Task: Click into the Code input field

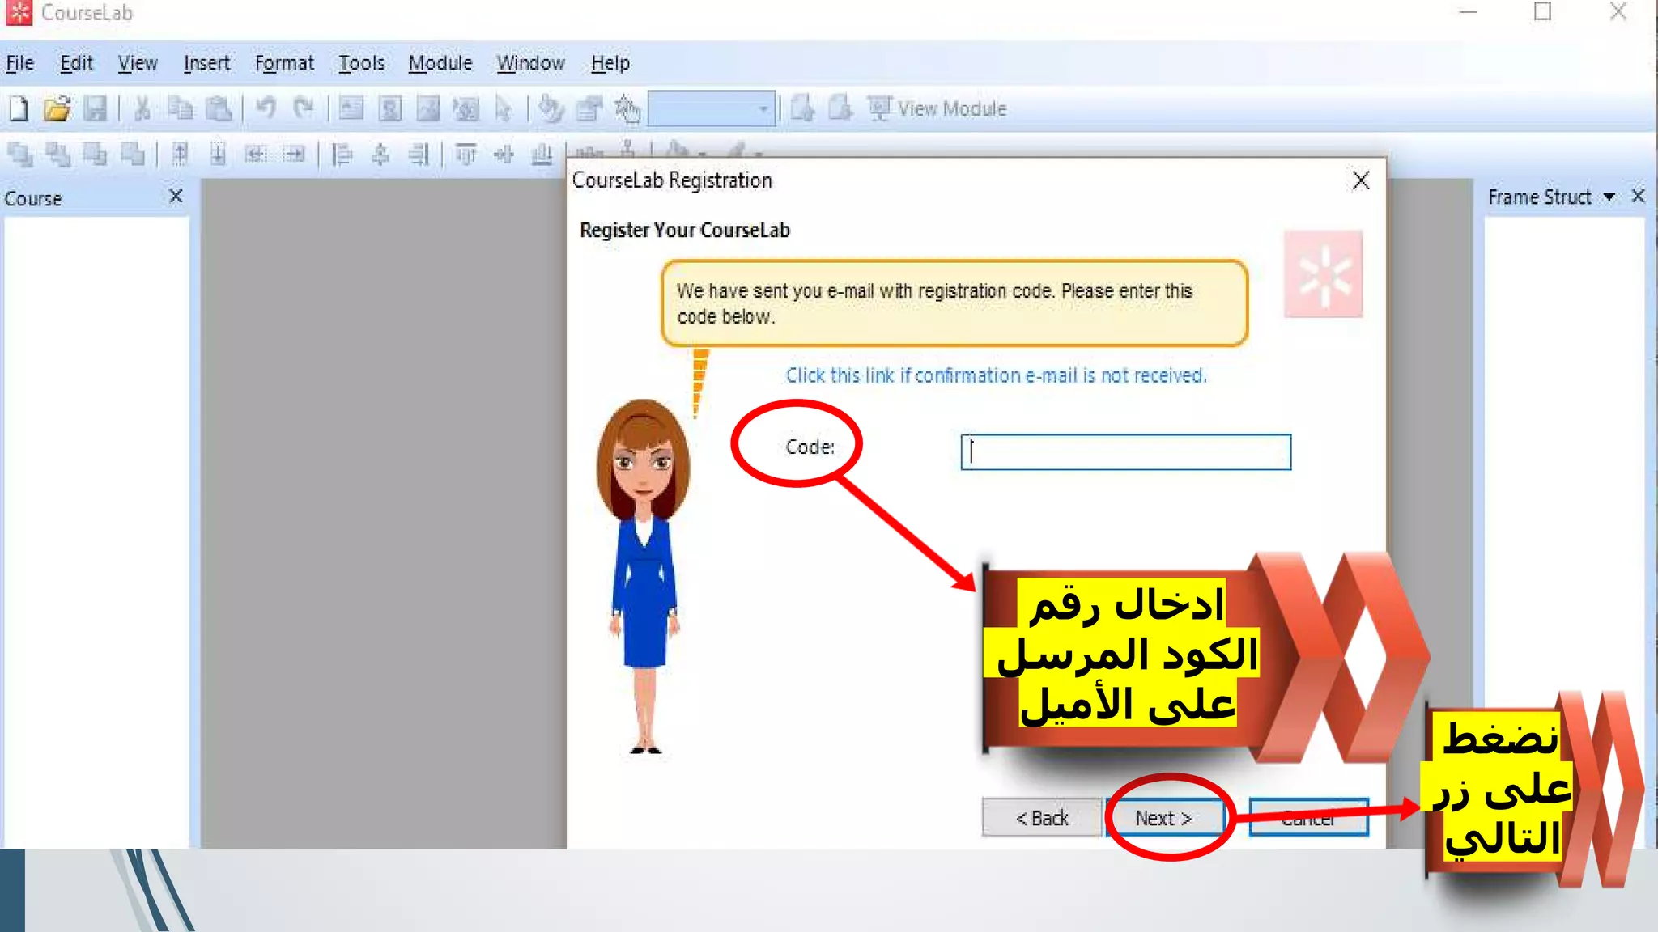Action: (x=1125, y=452)
